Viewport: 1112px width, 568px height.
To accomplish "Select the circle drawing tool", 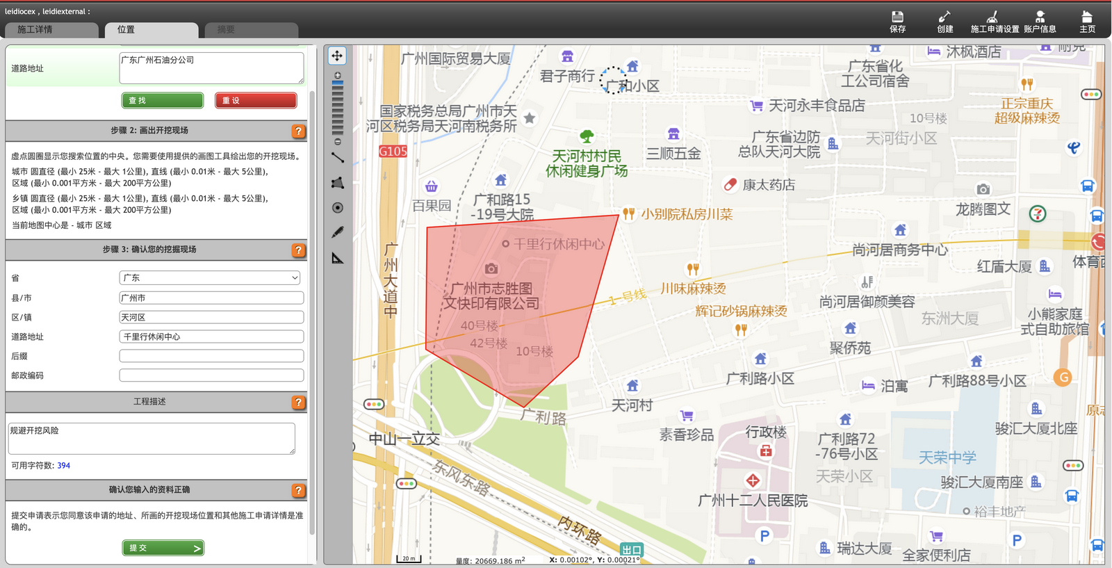I will pyautogui.click(x=338, y=208).
